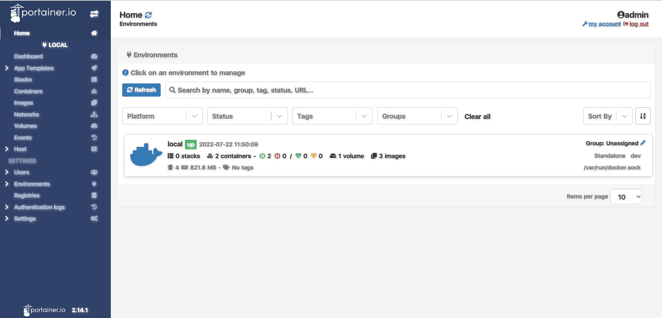Click the red stopped containers power icon
The width and height of the screenshot is (662, 318).
(277, 156)
